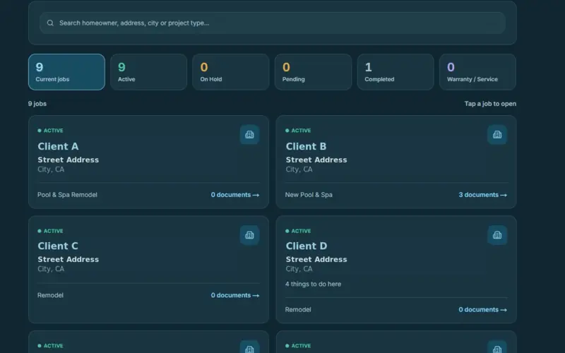Click Street Address on Client D card
565x353 pixels.
316,260
